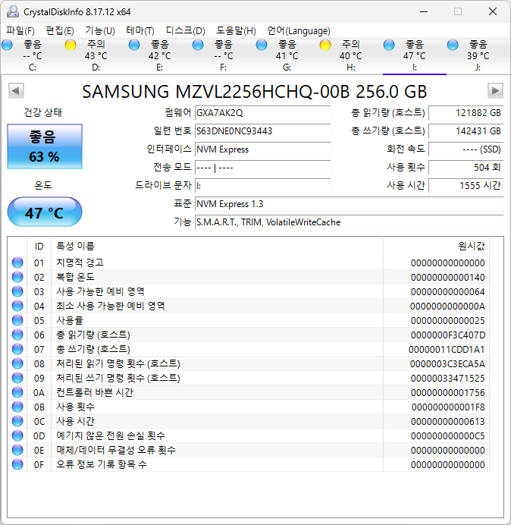The height and width of the screenshot is (525, 511).
Task: Click the 47 °C temperature button
Action: (x=45, y=212)
